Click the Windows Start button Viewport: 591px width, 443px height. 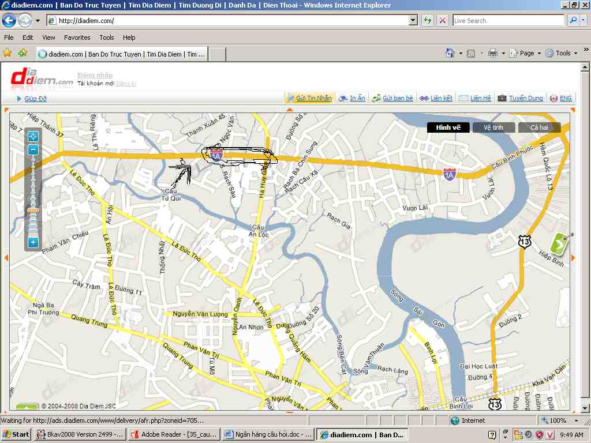point(16,434)
